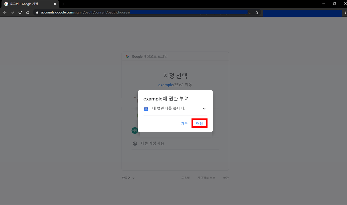Click the Google logo in sign-in header
Image resolution: width=347 pixels, height=205 pixels.
(127, 56)
